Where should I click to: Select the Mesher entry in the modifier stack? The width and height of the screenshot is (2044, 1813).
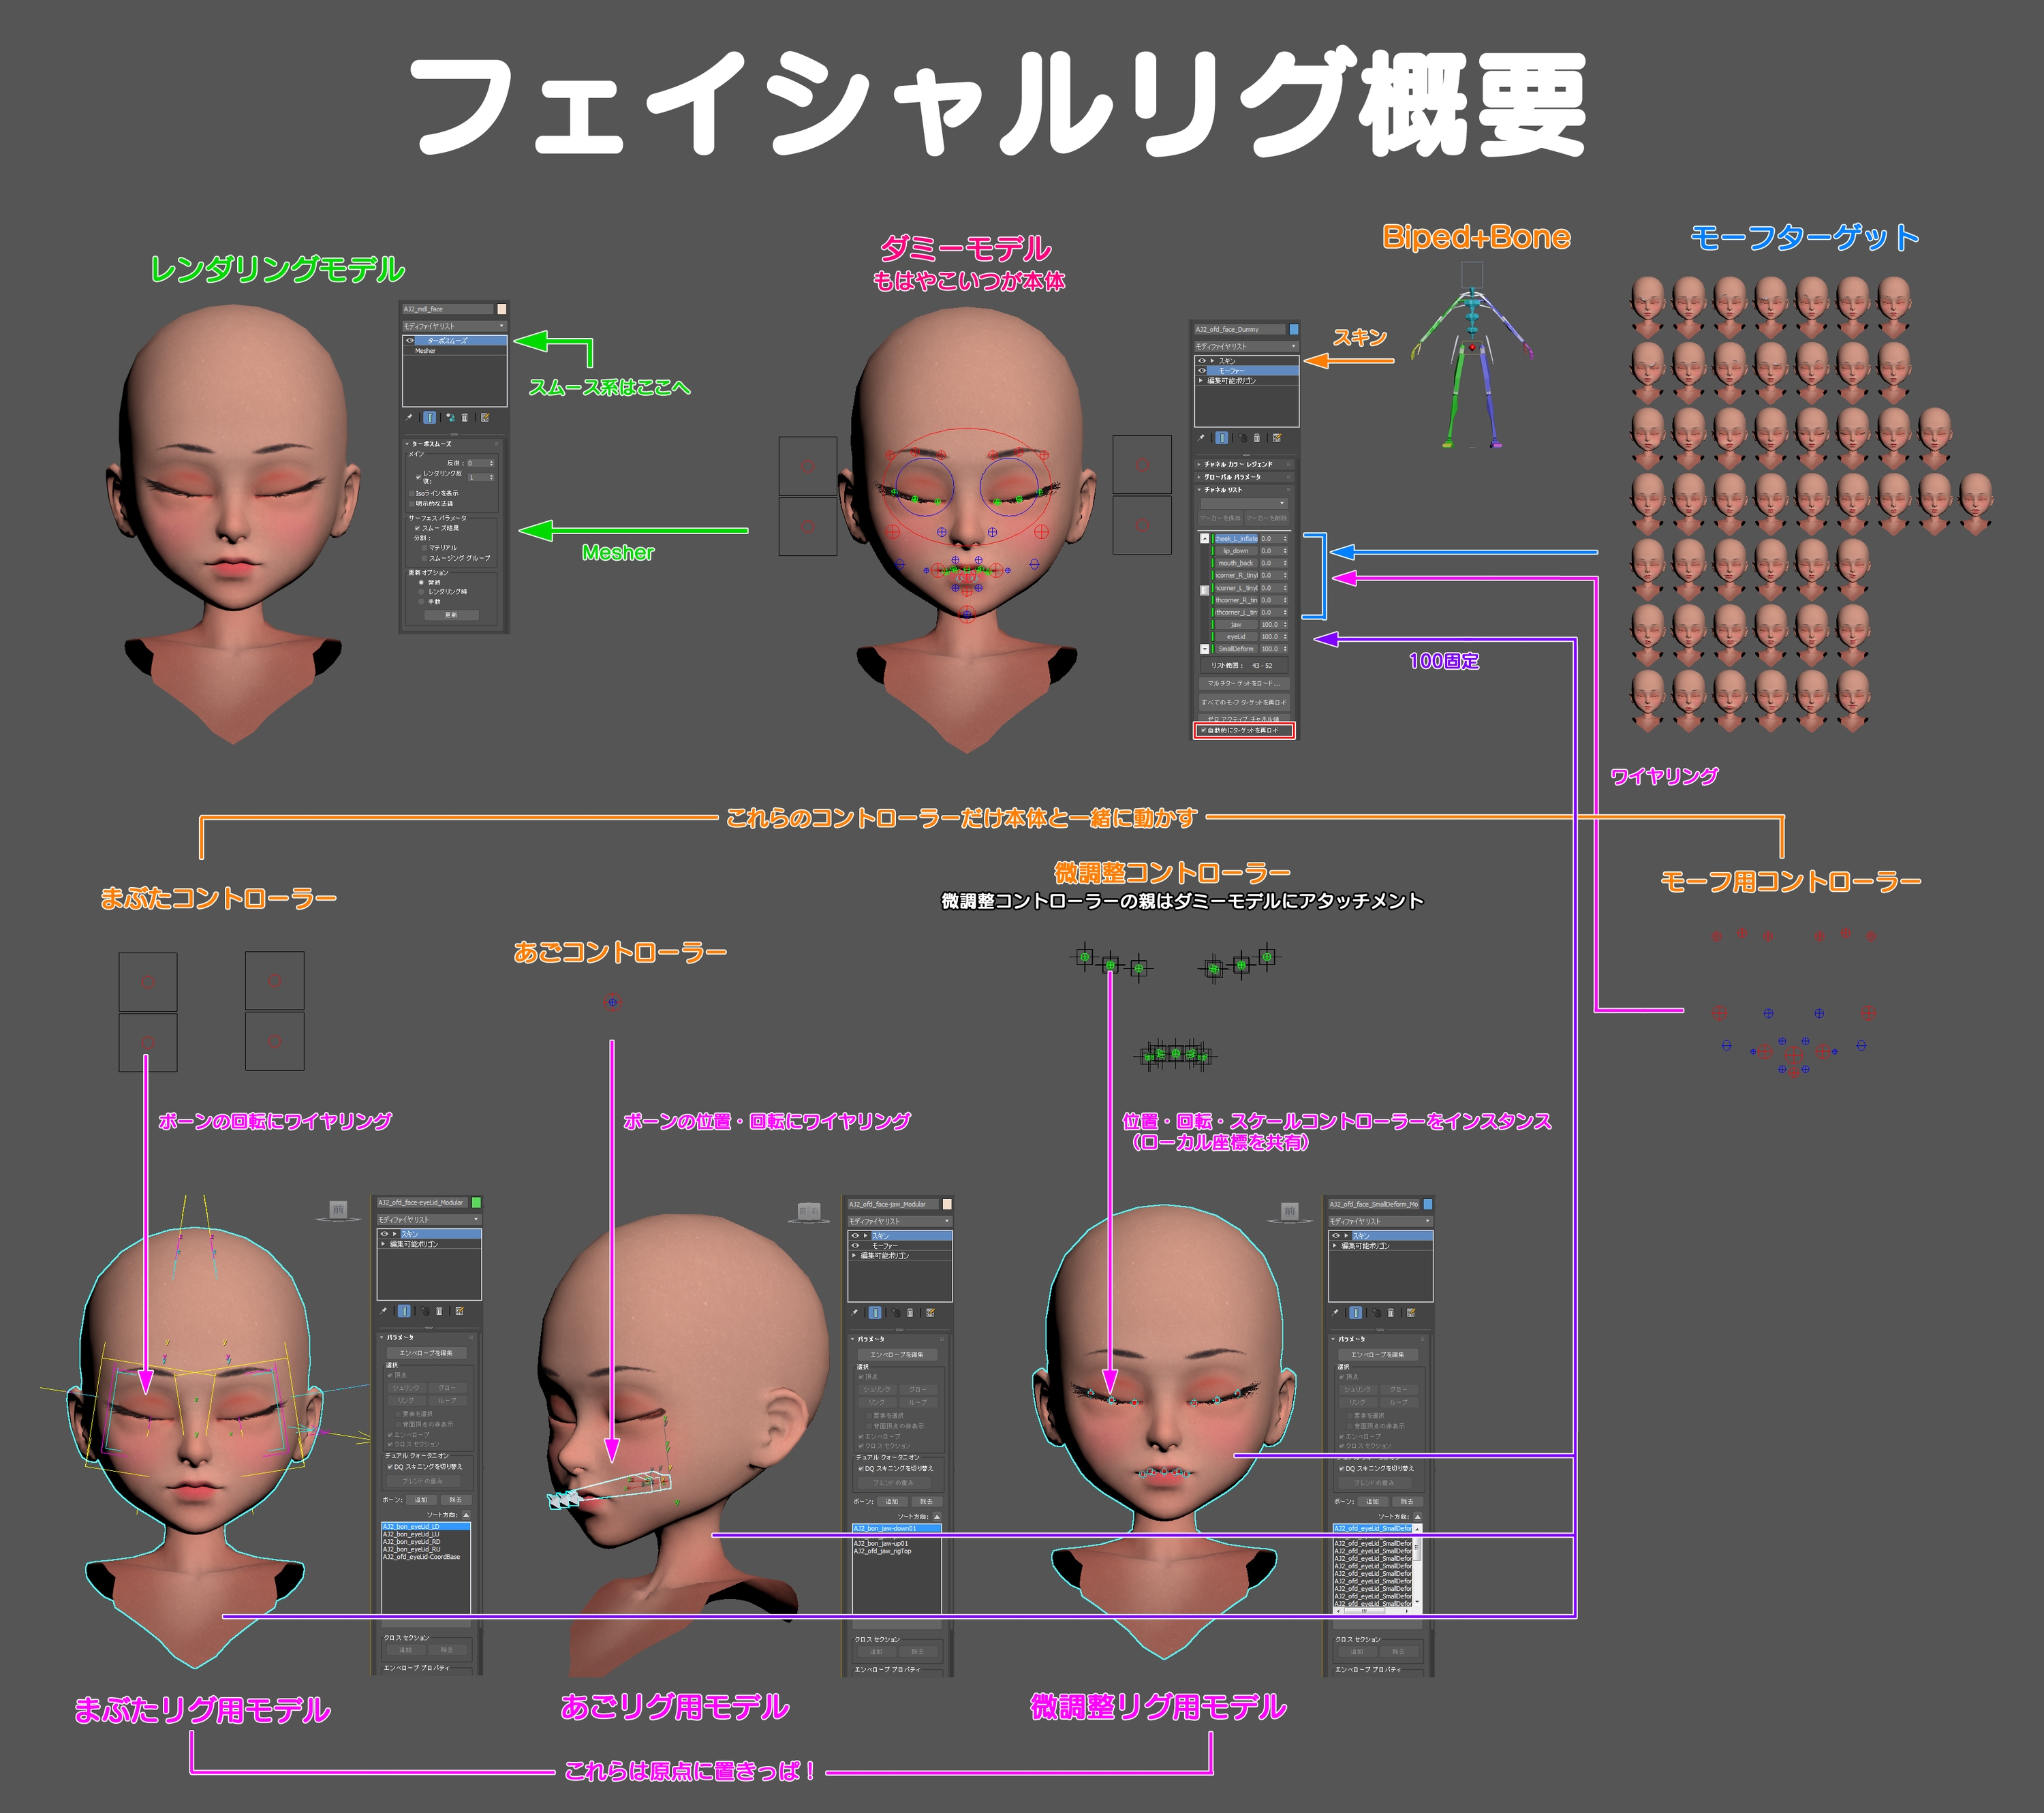(x=426, y=351)
